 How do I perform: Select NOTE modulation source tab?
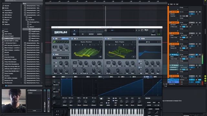coord(155,77)
